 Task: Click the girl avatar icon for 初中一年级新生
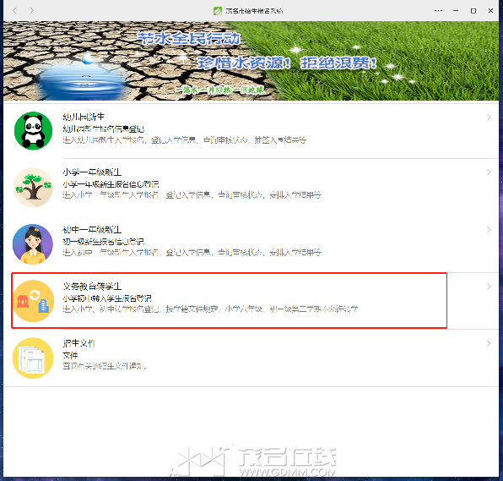pos(33,243)
